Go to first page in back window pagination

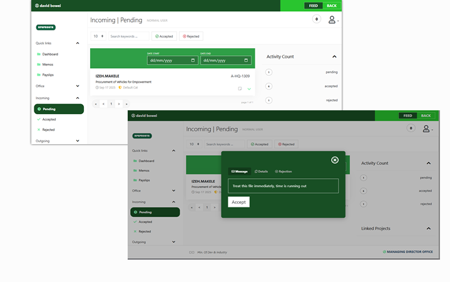(96, 104)
